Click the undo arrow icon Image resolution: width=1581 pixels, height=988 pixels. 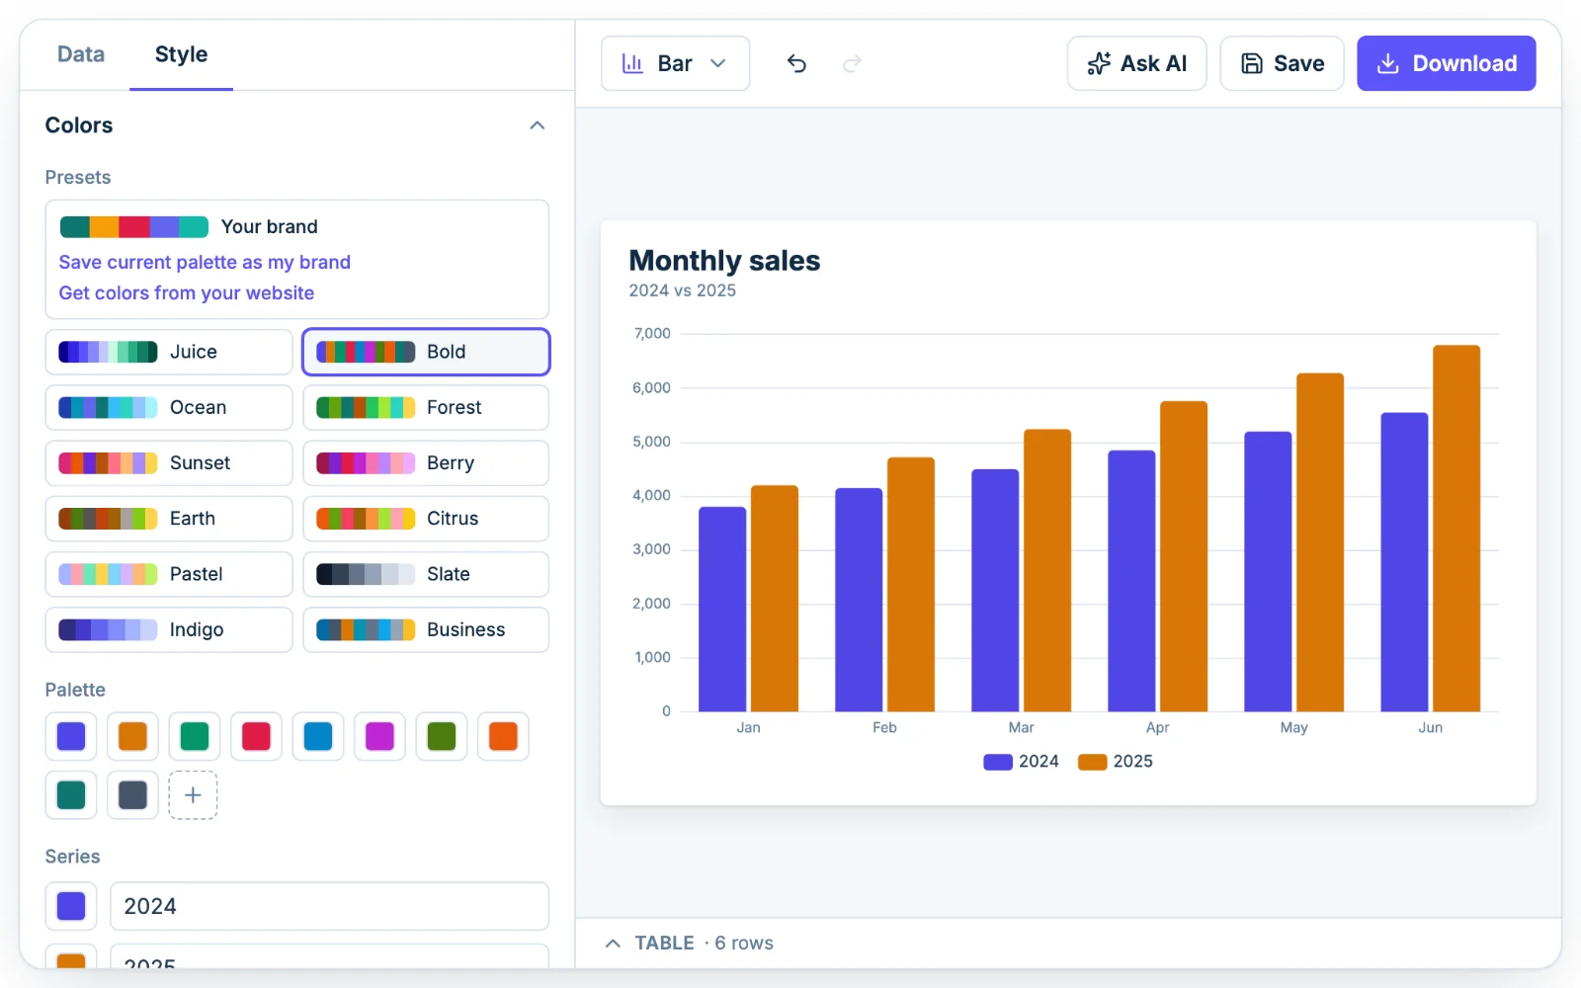pyautogui.click(x=796, y=63)
